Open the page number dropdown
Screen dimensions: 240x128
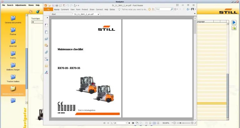click(x=126, y=123)
